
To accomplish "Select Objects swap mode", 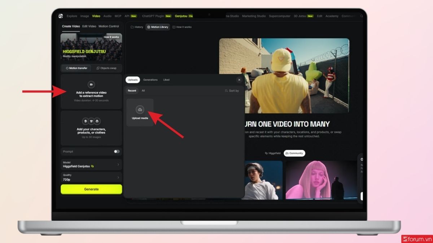I will [106, 68].
